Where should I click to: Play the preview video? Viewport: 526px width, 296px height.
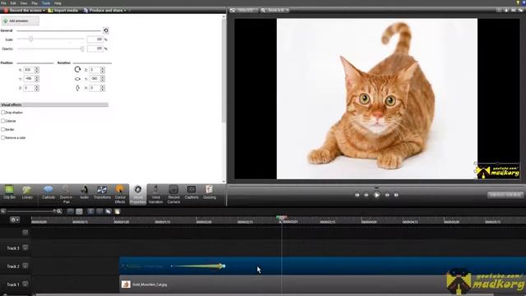[376, 195]
